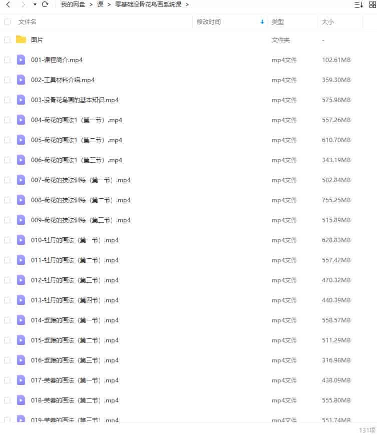377x435 pixels.
Task: Open the 课 breadcrumb folder link
Action: pos(100,5)
